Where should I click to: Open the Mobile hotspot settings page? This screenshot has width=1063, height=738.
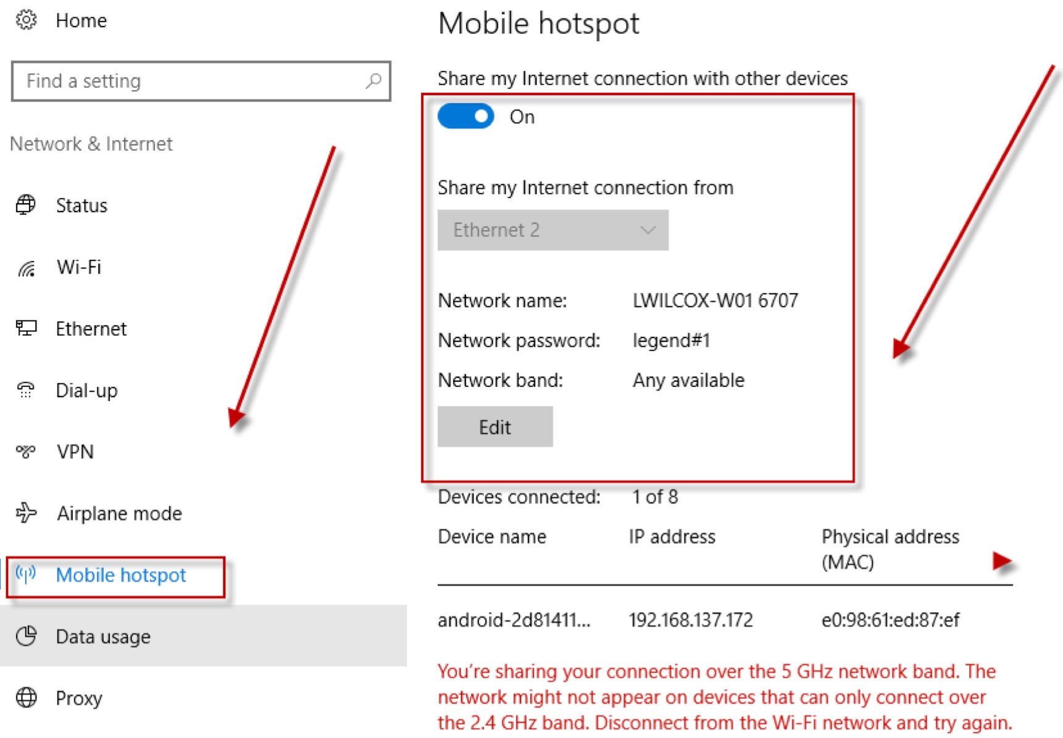tap(120, 575)
